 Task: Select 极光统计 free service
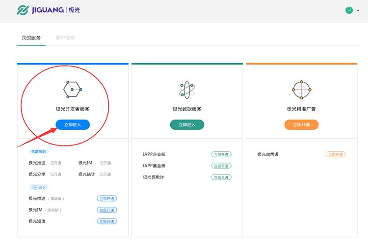coord(86,174)
